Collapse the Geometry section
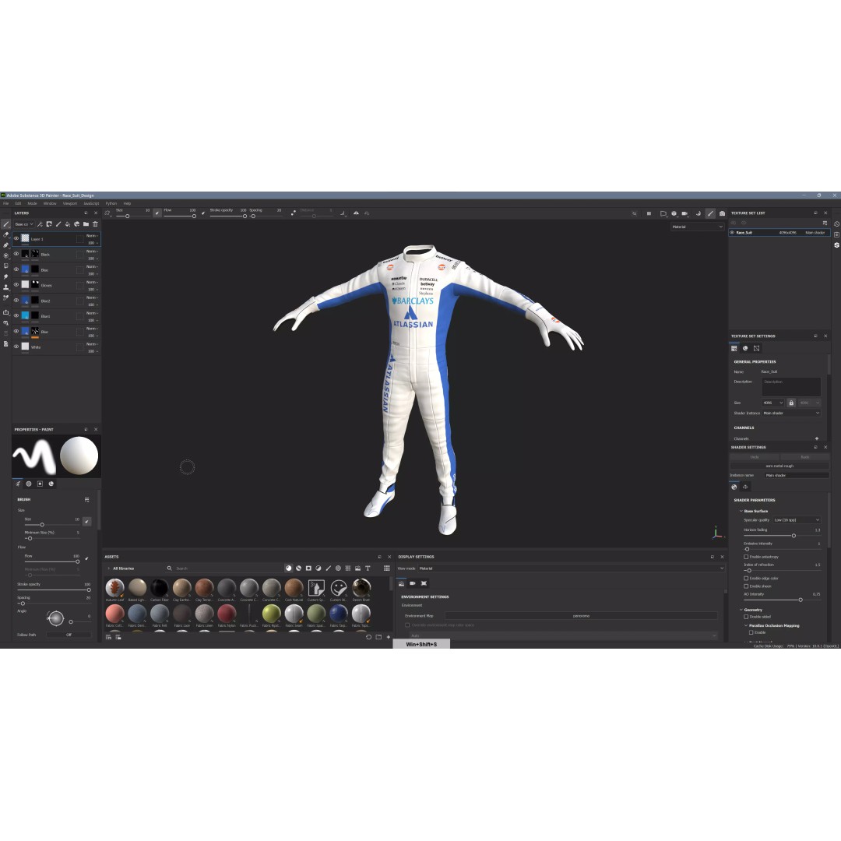 tap(741, 610)
